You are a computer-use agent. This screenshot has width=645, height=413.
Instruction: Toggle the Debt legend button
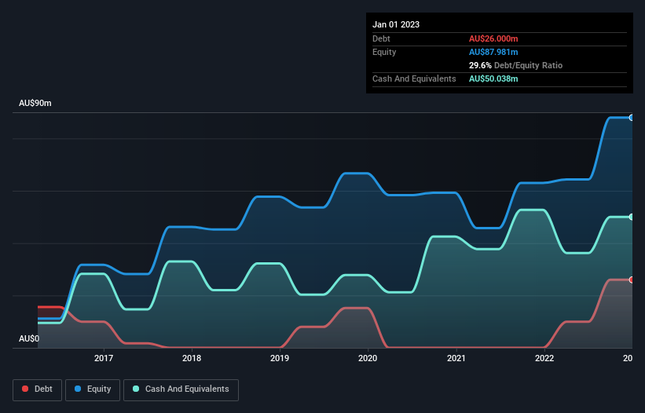coord(37,389)
